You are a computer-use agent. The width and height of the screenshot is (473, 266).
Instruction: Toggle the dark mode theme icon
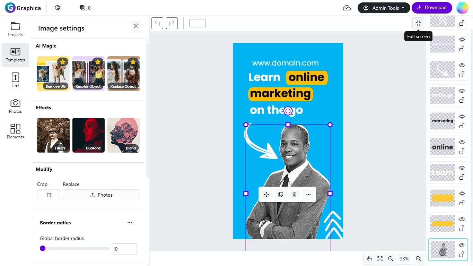click(58, 8)
